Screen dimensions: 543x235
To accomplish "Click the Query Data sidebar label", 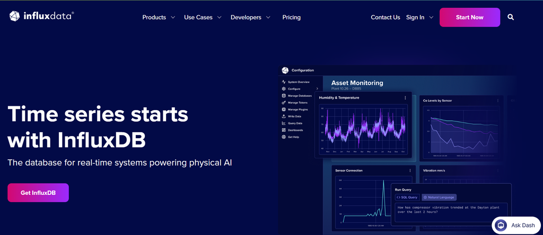I will click(x=295, y=123).
